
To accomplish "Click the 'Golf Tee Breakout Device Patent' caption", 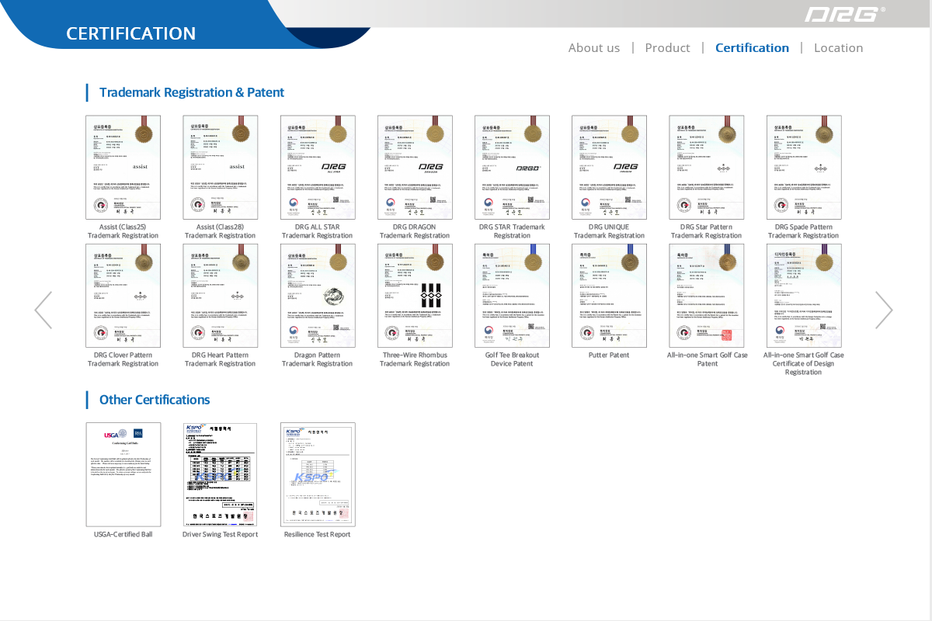I will 512,359.
